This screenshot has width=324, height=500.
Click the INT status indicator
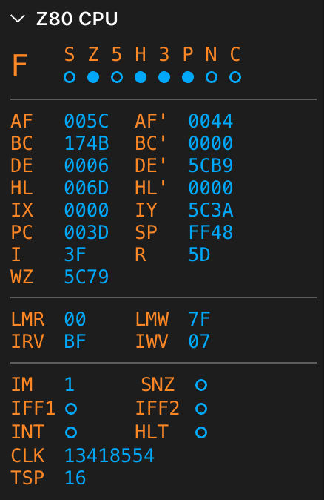(x=71, y=432)
